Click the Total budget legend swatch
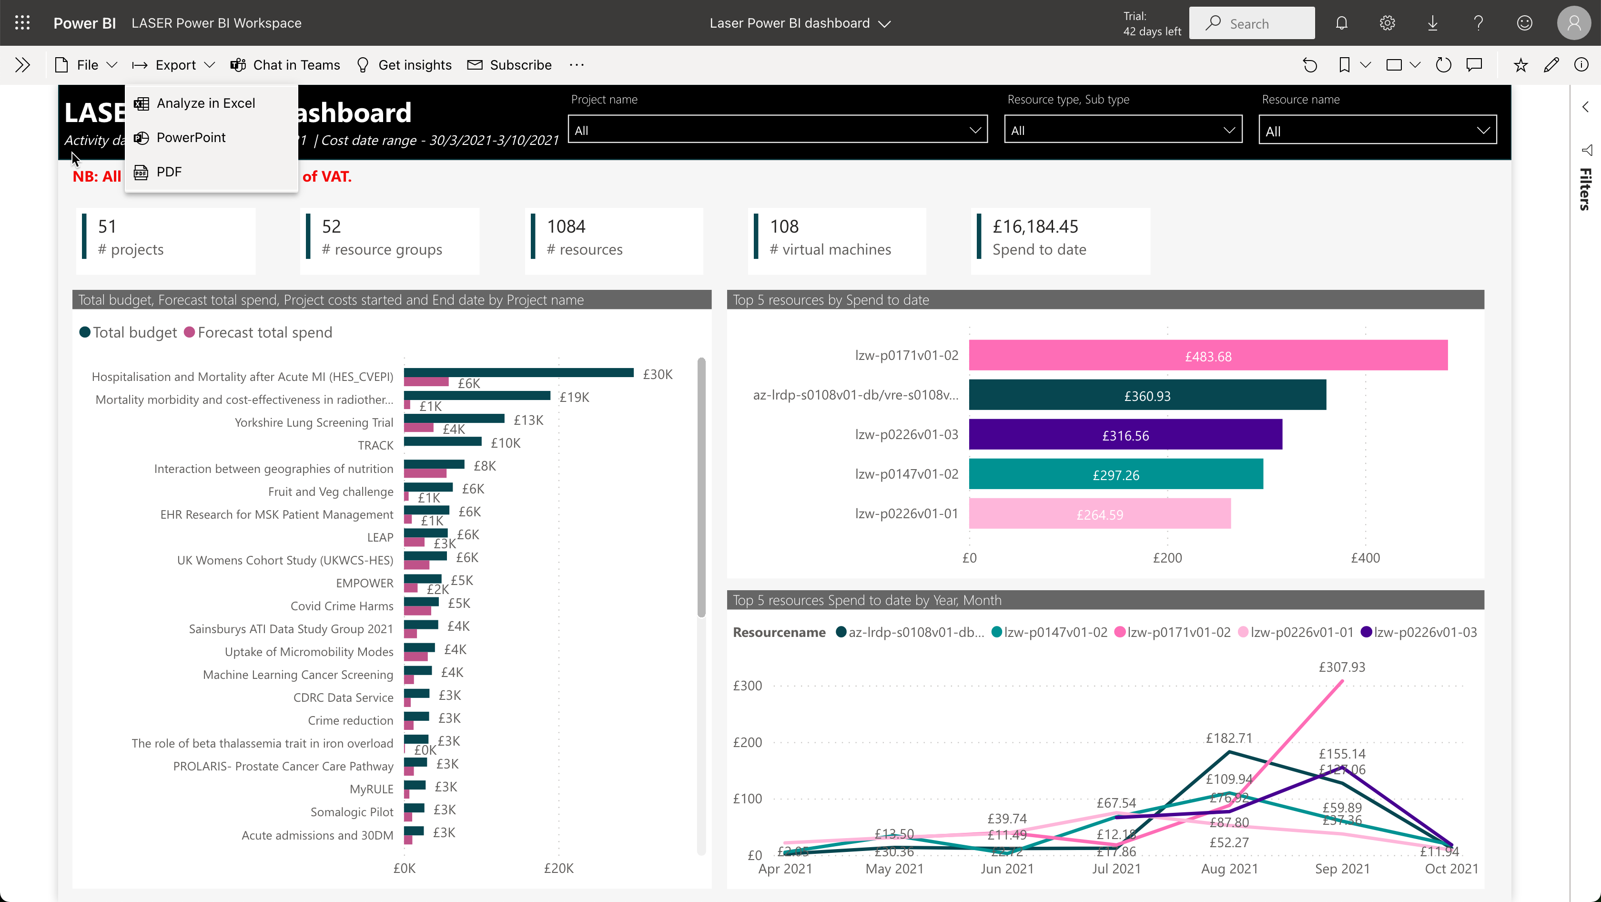The height and width of the screenshot is (902, 1601). pos(84,332)
